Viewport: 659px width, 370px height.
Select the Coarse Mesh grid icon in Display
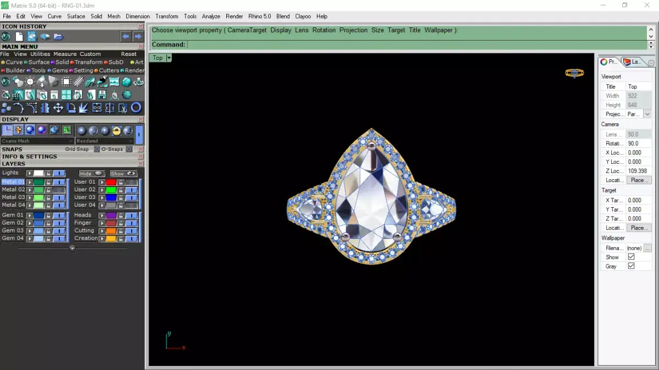(x=8, y=129)
